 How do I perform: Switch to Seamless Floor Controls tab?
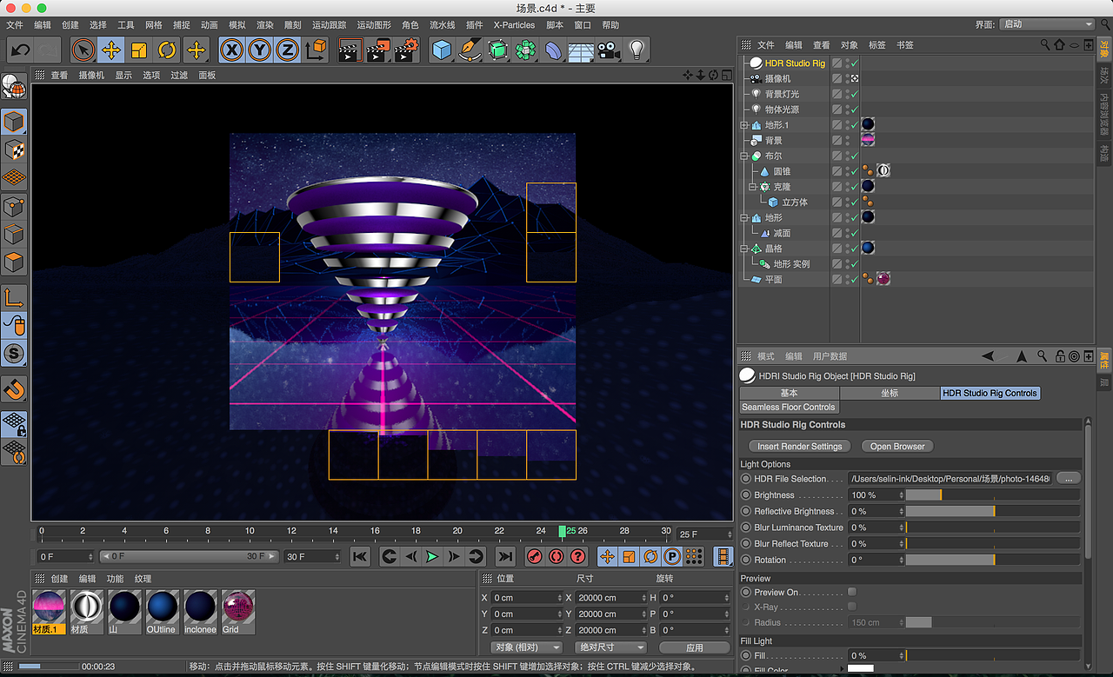click(789, 407)
